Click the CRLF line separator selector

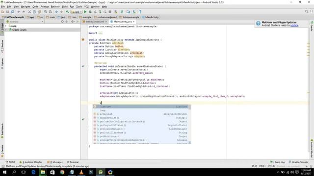[x=262, y=166]
